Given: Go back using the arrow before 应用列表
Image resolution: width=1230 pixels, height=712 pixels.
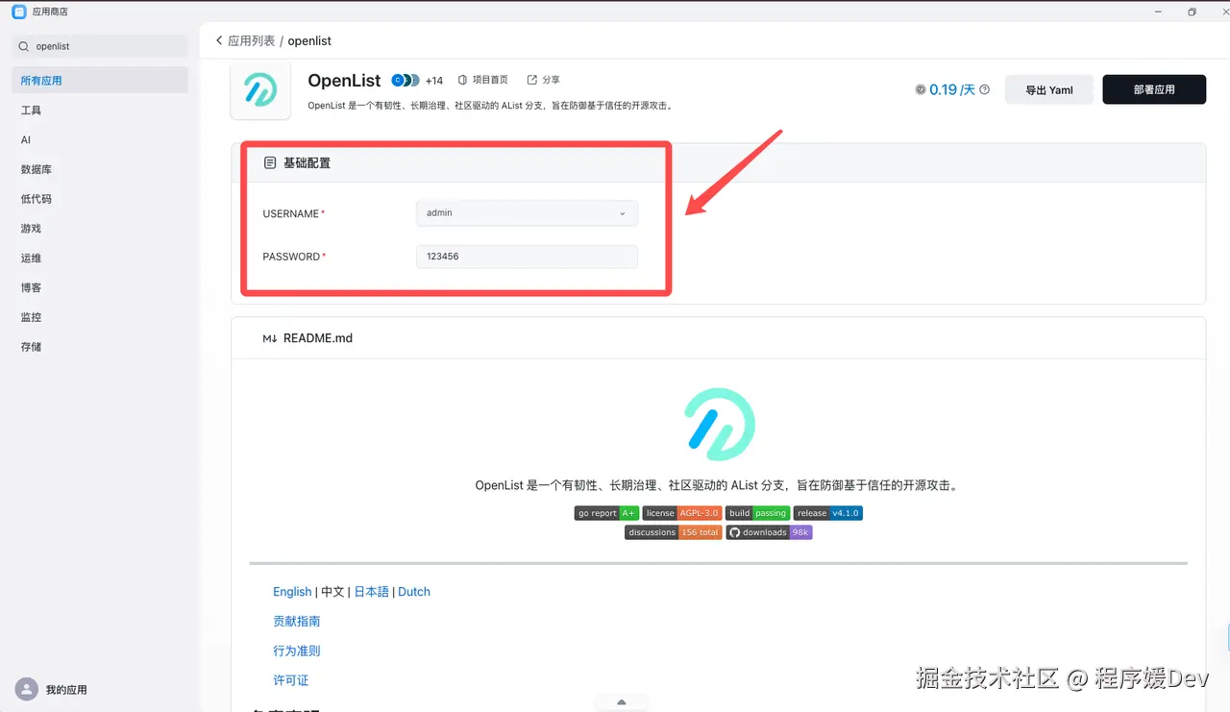Looking at the screenshot, I should tap(219, 40).
